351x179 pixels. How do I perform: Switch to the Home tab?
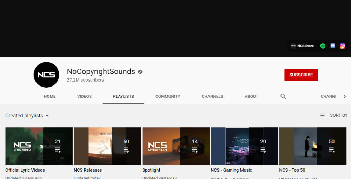pos(50,96)
